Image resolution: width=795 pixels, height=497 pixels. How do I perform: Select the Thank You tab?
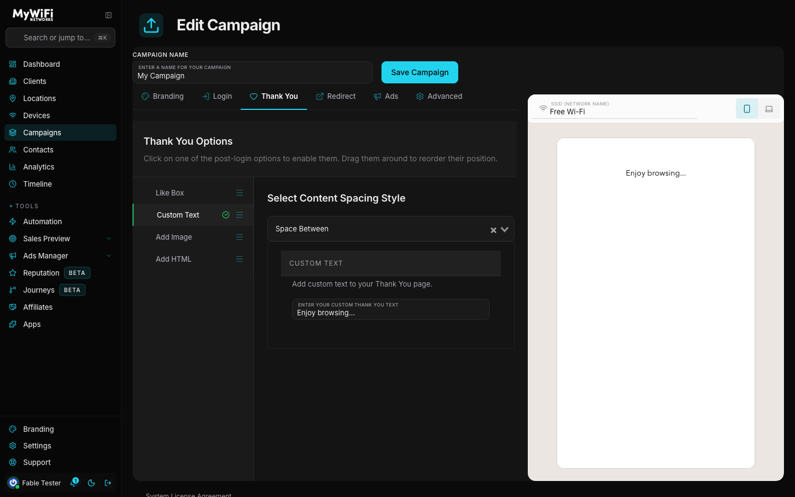tap(274, 96)
